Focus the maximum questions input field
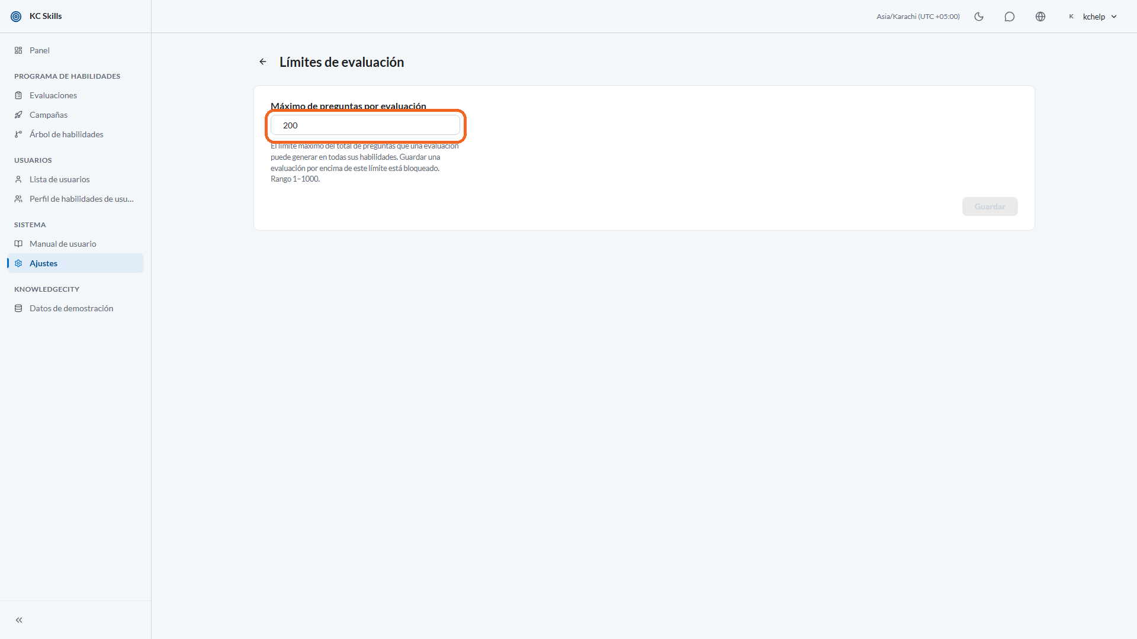 (x=365, y=125)
